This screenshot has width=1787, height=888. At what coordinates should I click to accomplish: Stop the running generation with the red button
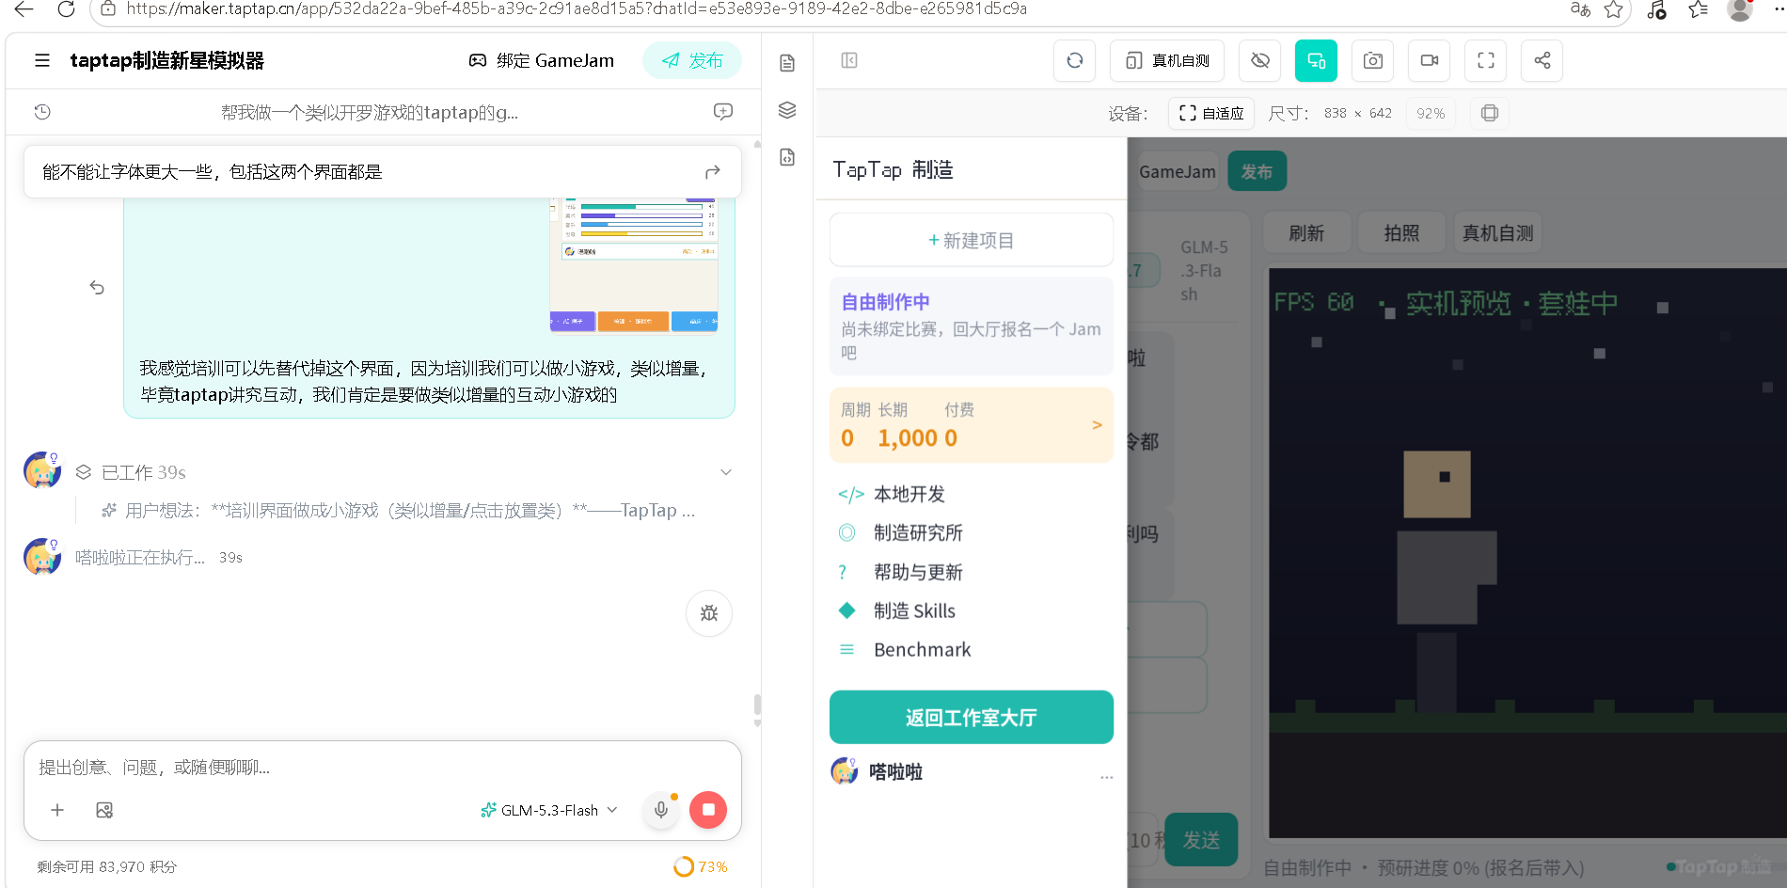708,810
